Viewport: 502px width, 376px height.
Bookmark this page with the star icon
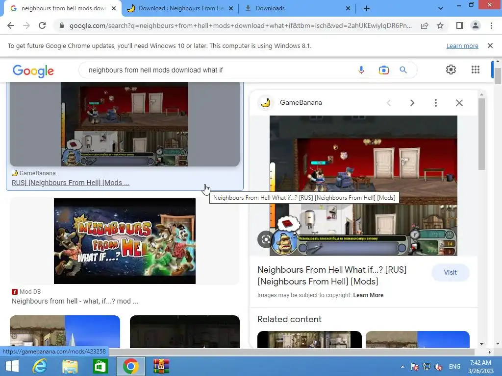coord(440,25)
